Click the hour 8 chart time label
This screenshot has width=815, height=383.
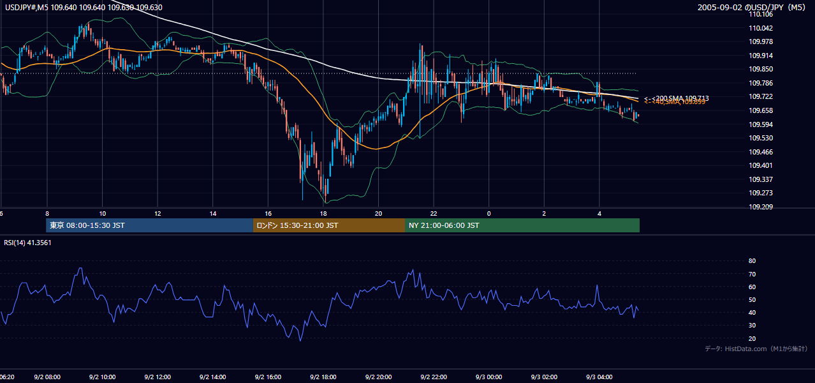[x=47, y=213]
